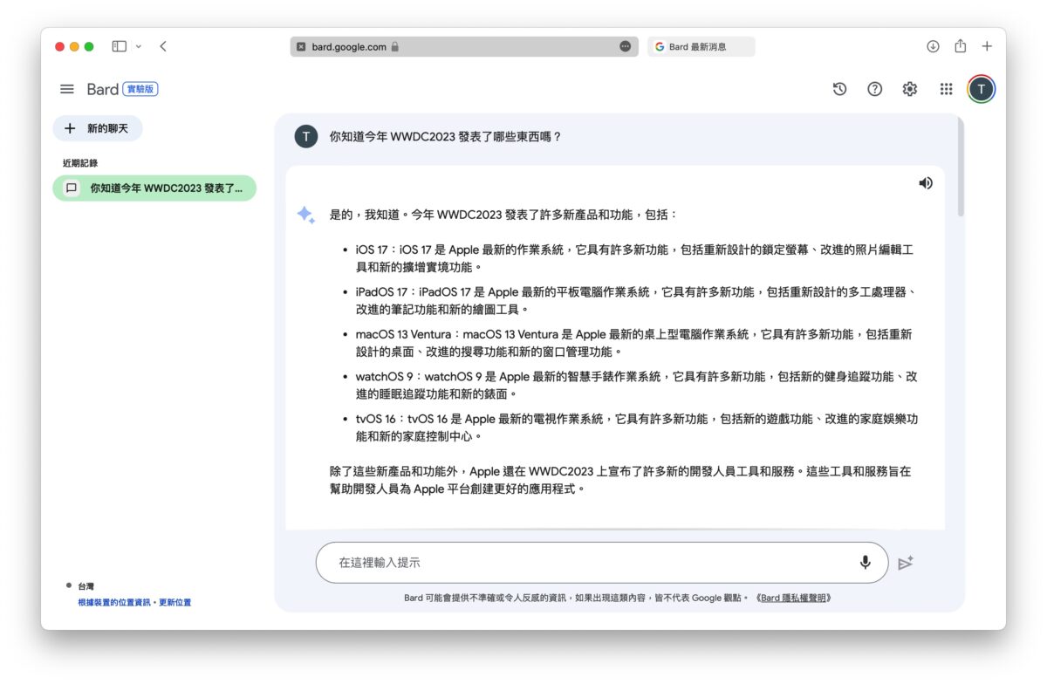Click the Bard sparkle icon beside response

tap(305, 215)
